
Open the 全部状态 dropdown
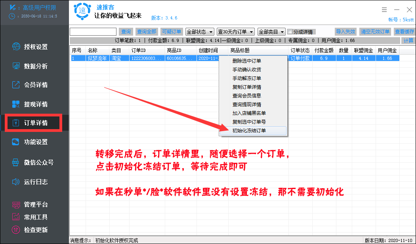[200, 32]
